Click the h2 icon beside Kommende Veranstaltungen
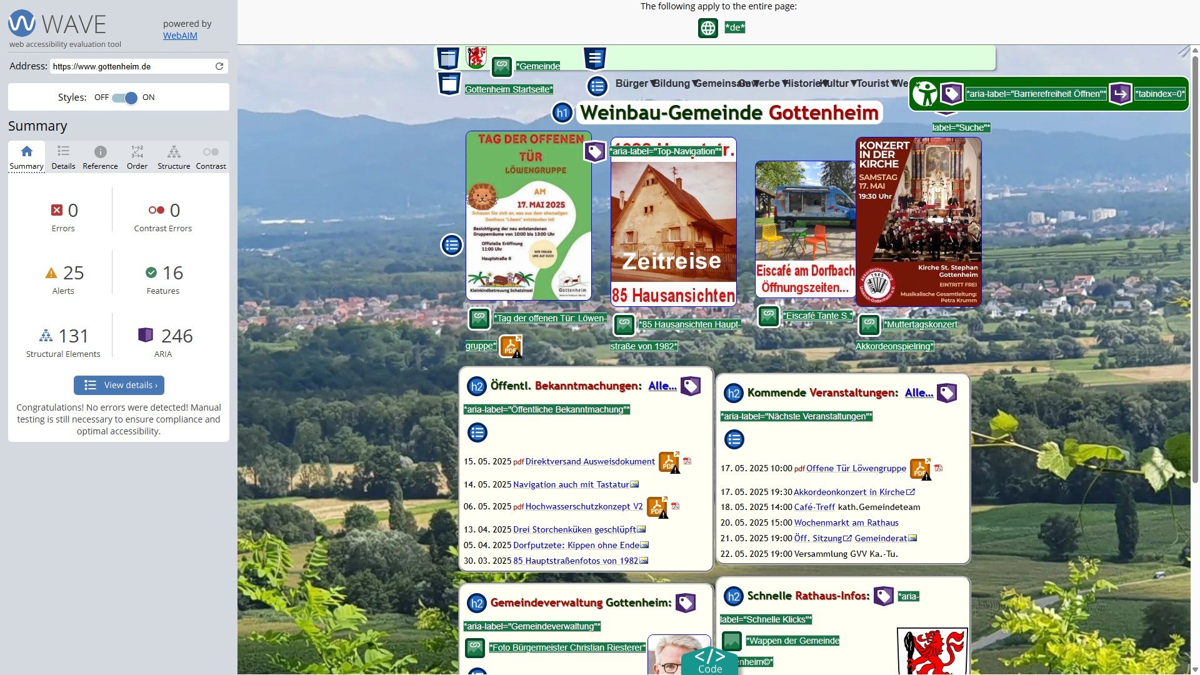The image size is (1200, 675). 734,394
